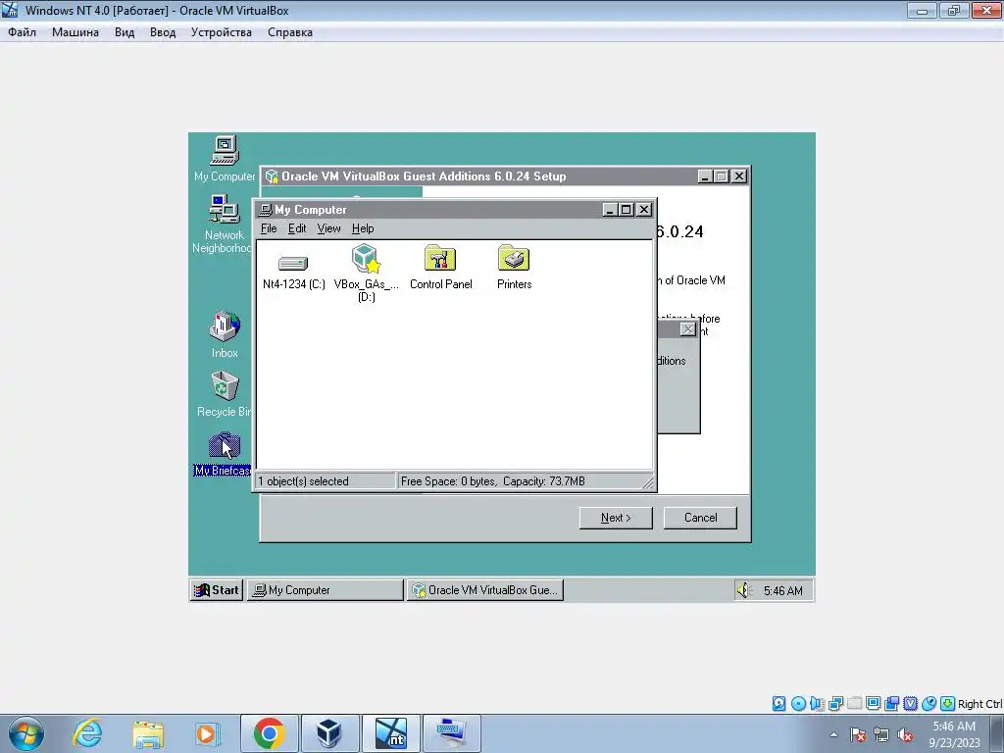
Task: Open VirtualBox Ввод menu
Action: point(163,32)
